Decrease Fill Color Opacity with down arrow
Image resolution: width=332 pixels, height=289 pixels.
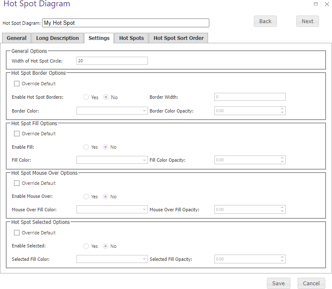pos(282,162)
